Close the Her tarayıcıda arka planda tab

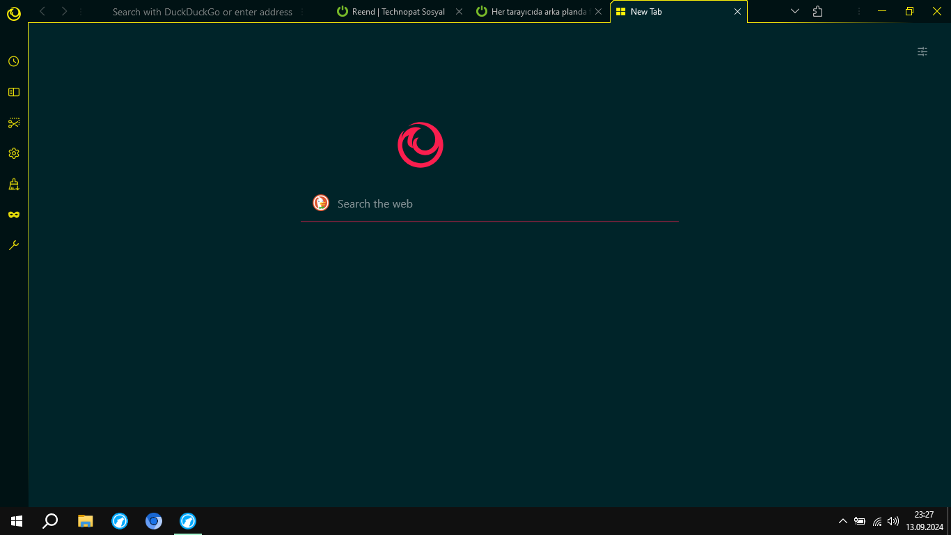click(x=598, y=12)
